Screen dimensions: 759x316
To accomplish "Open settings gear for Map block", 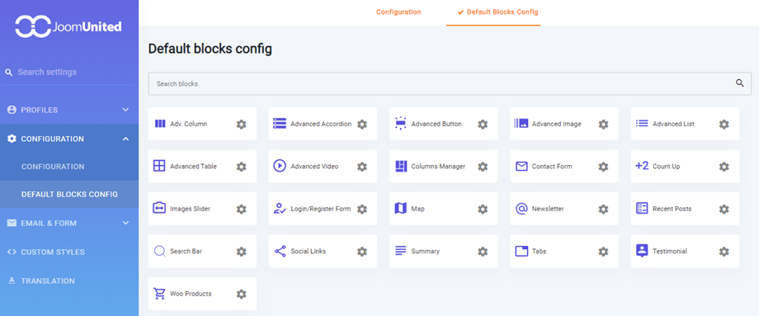I will pos(482,209).
